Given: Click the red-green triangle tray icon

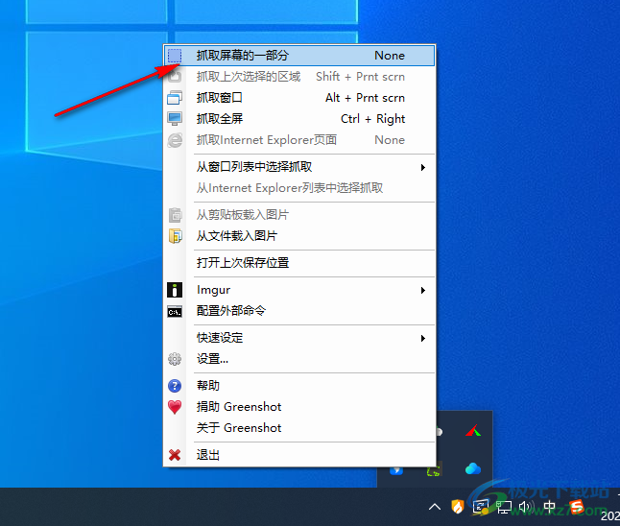Looking at the screenshot, I should [473, 431].
